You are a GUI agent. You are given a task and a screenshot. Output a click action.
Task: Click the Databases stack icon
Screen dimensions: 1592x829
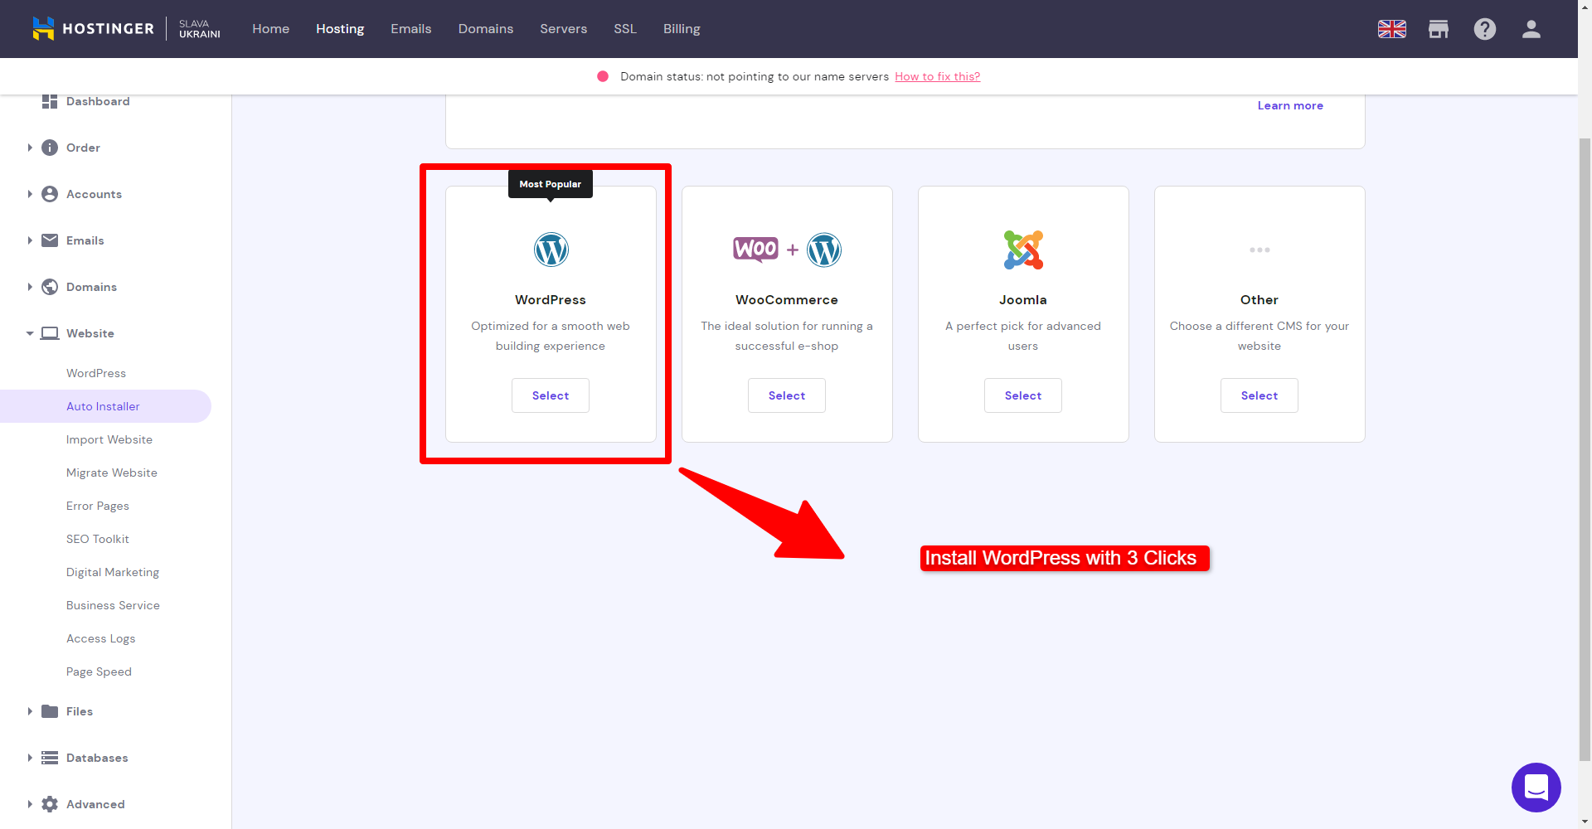coord(50,758)
